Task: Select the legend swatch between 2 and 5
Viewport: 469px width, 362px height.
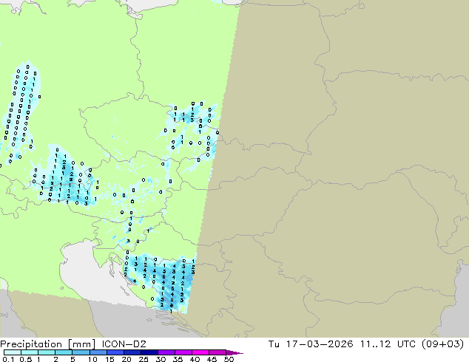Action: click(x=64, y=352)
